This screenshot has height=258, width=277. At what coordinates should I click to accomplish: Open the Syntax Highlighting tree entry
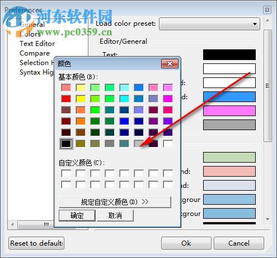36,72
